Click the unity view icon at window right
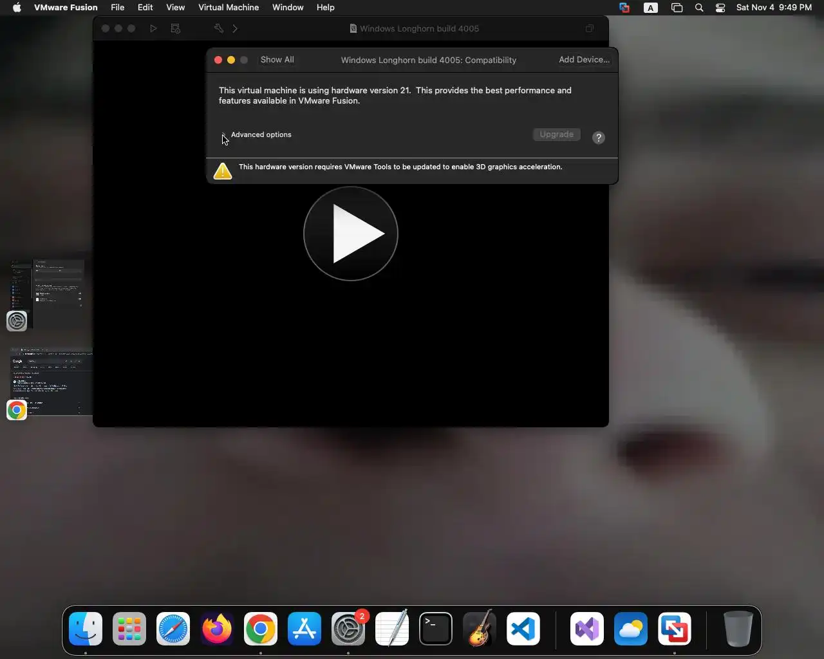The image size is (824, 659). (589, 28)
